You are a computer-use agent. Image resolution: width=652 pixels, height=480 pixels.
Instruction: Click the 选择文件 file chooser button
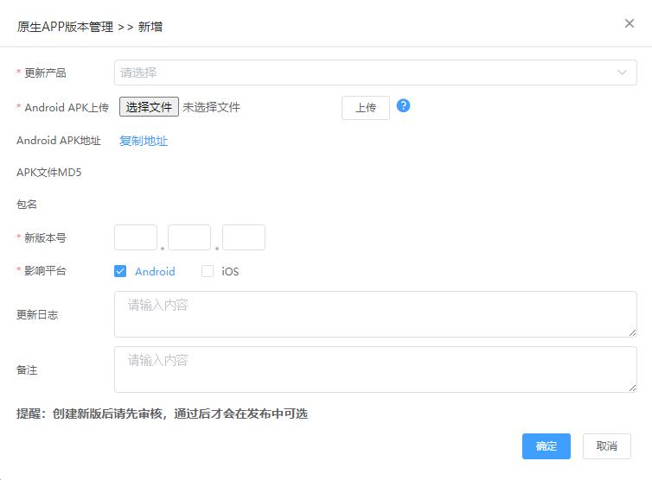(x=149, y=107)
